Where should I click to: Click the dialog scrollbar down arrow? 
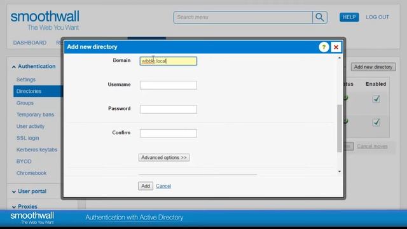pyautogui.click(x=339, y=172)
